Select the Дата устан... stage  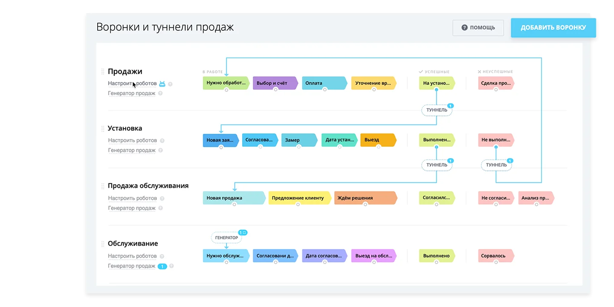click(339, 140)
